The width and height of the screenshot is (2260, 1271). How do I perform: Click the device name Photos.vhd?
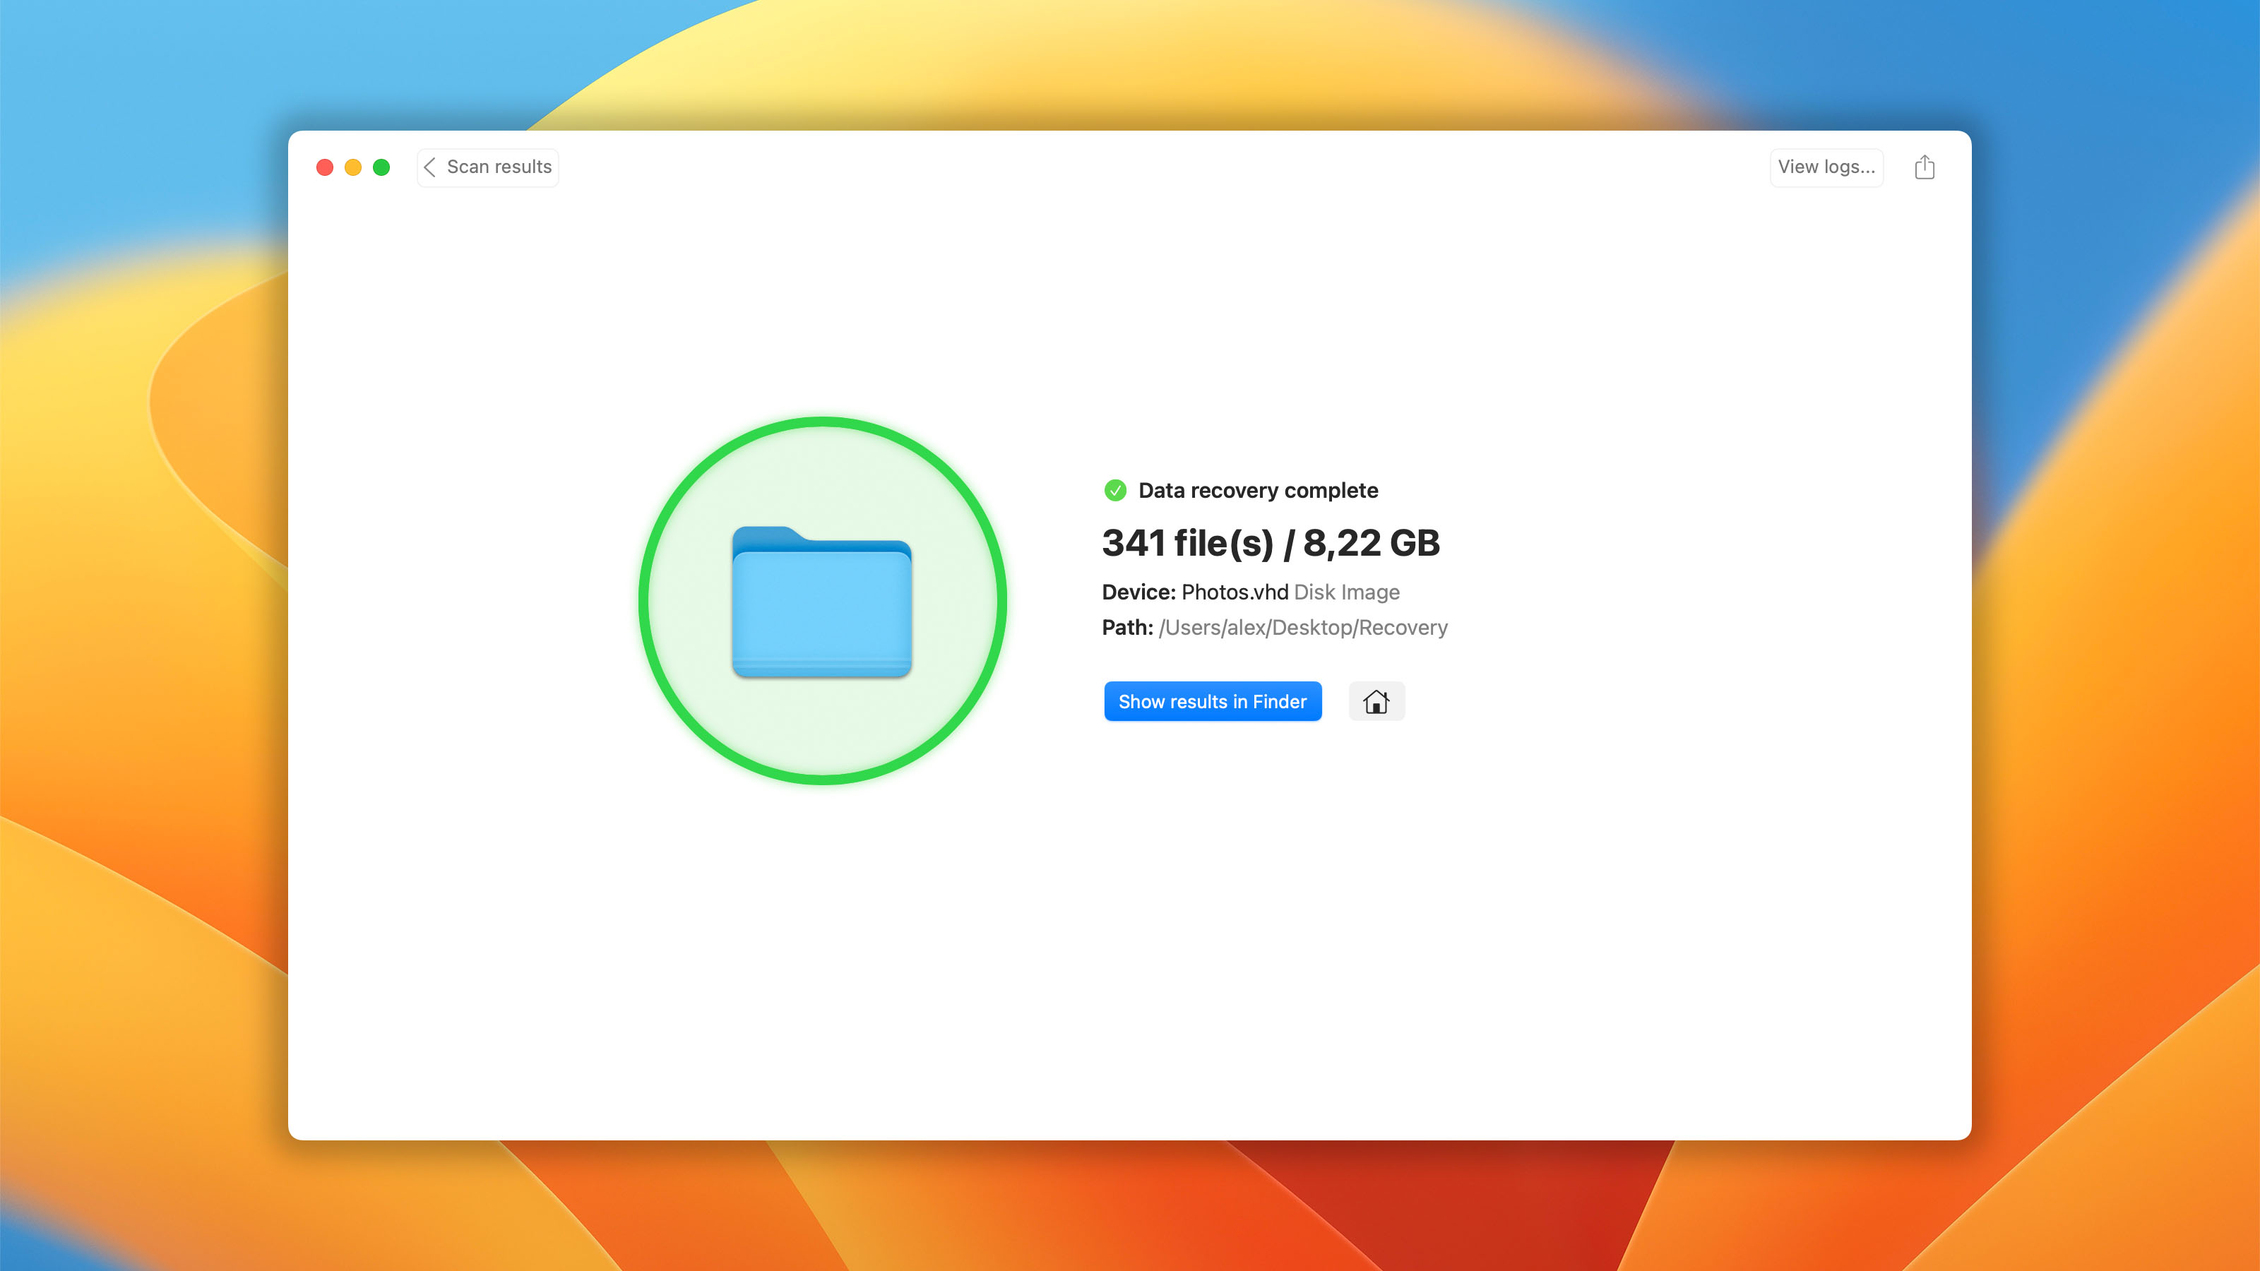pos(1235,592)
